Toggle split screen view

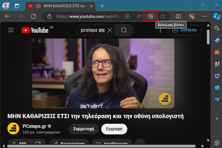coord(178,16)
